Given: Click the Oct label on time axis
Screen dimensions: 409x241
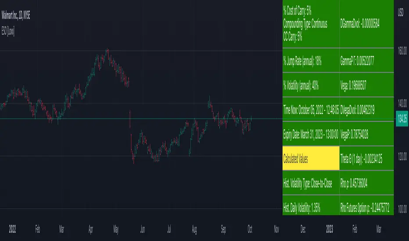Looking at the screenshot, I should coord(250,229).
